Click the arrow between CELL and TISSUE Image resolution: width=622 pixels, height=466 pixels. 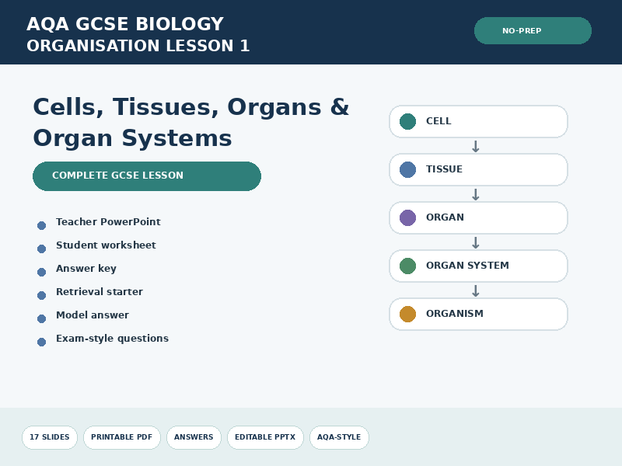point(476,146)
